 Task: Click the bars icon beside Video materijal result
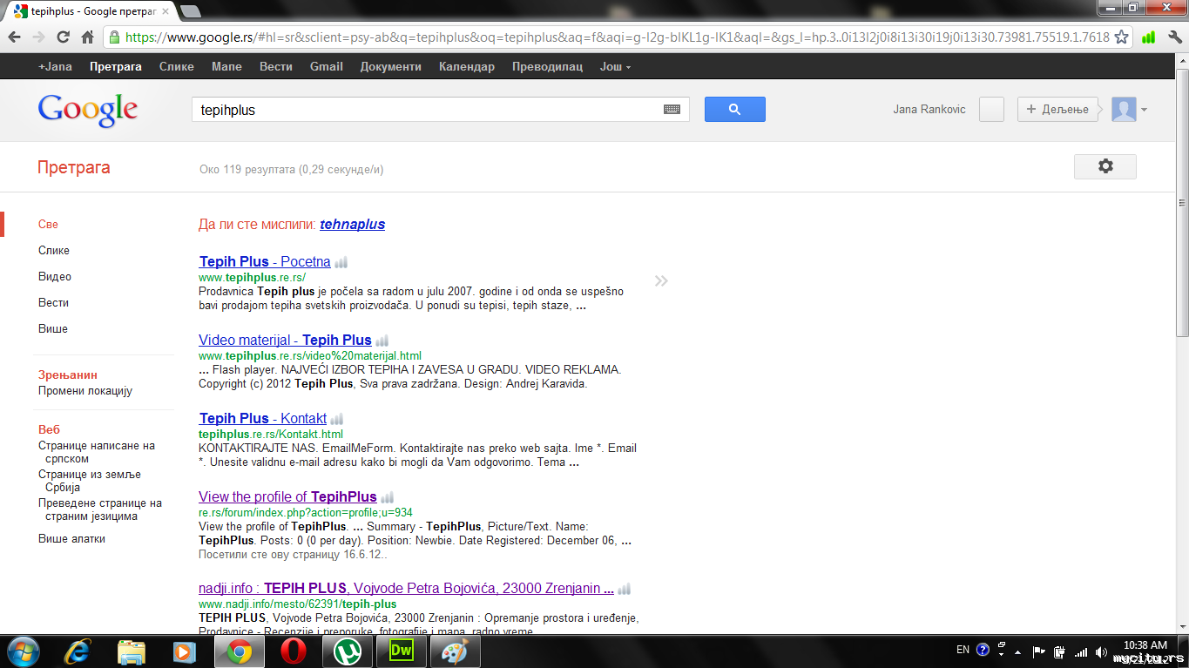[x=382, y=341]
